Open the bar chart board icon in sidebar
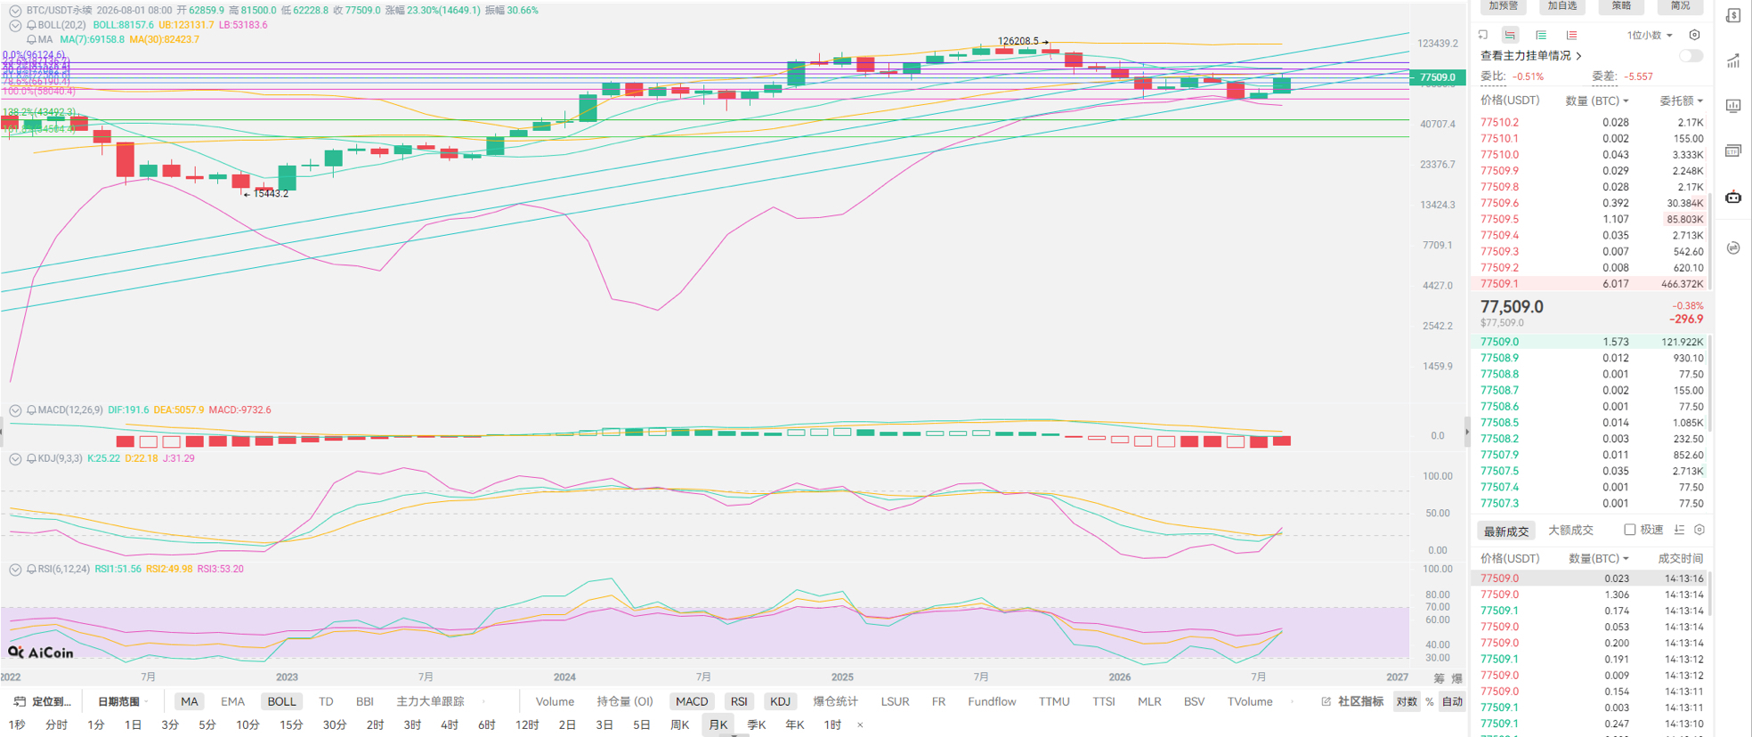This screenshot has width=1752, height=737. click(x=1733, y=106)
